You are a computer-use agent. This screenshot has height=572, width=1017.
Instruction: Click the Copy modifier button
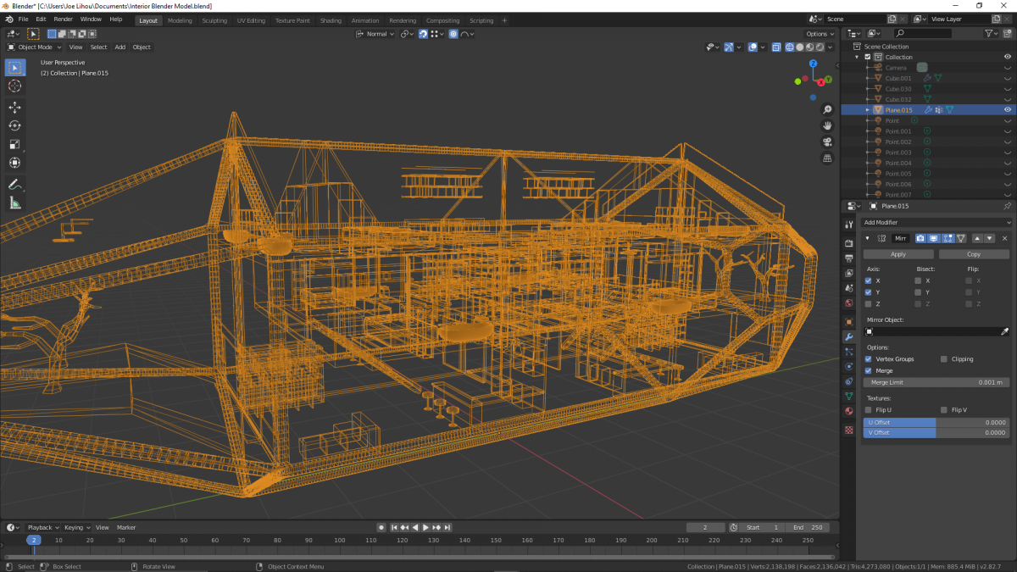click(974, 254)
